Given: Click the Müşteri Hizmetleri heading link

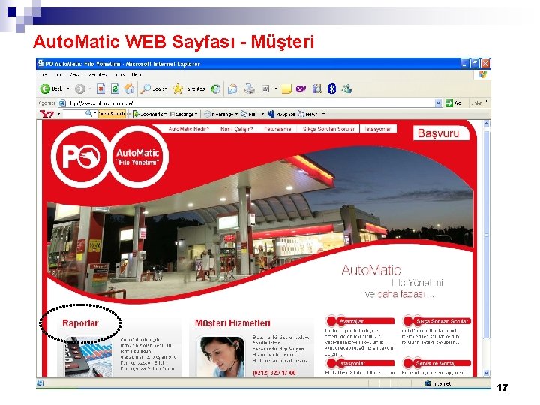Looking at the screenshot, I should click(232, 323).
